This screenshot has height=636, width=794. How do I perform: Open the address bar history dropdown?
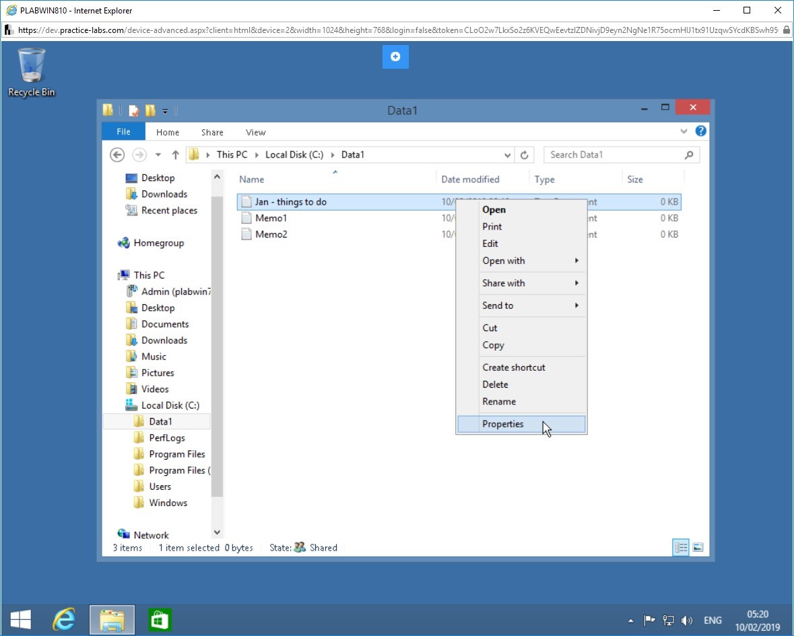(507, 155)
